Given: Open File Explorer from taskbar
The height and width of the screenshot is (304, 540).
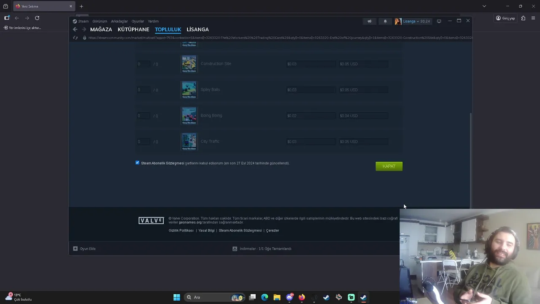Looking at the screenshot, I should (277, 297).
